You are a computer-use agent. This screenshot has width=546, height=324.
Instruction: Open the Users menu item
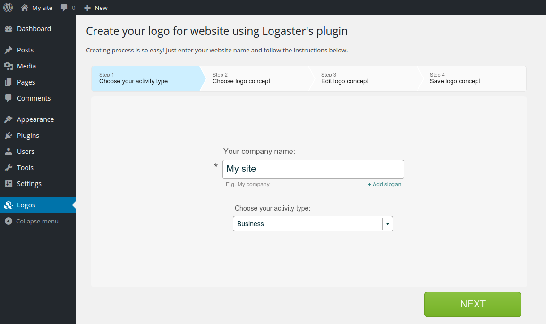(26, 152)
